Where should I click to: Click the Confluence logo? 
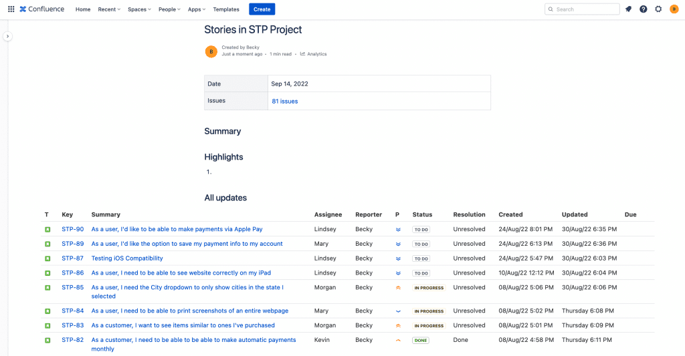(42, 9)
